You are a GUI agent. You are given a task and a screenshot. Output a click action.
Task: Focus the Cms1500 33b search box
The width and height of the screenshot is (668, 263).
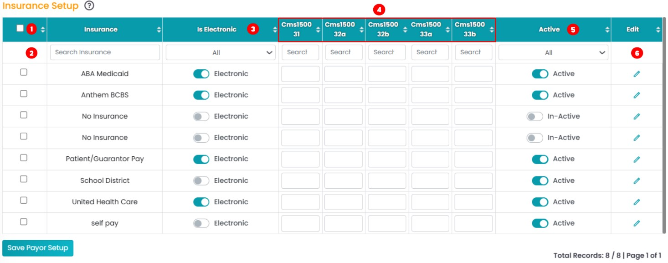473,52
